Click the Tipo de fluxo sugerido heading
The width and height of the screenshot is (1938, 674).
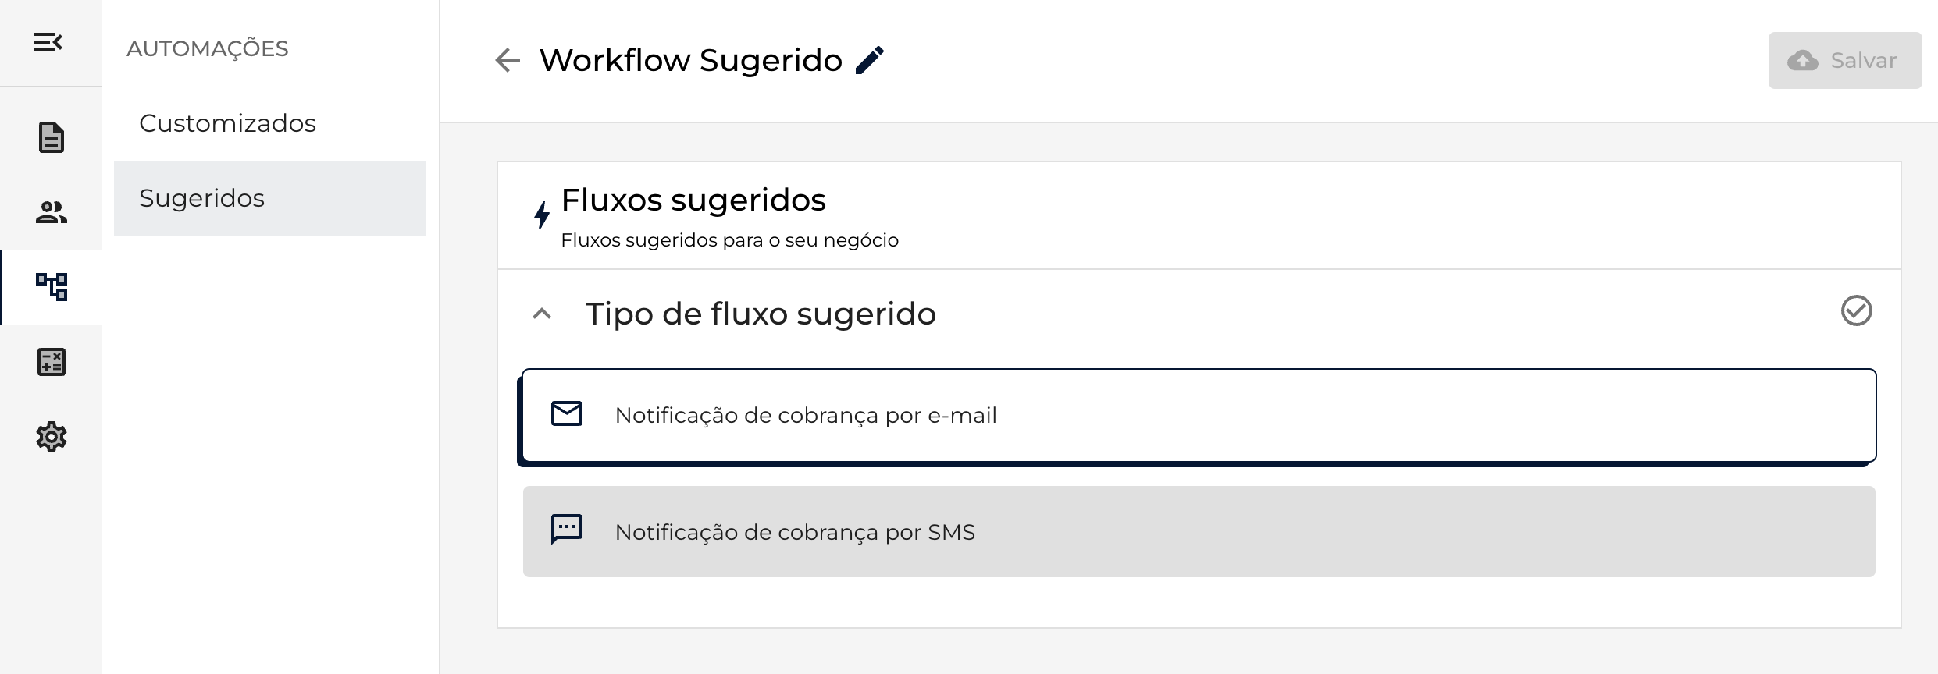[x=761, y=314]
